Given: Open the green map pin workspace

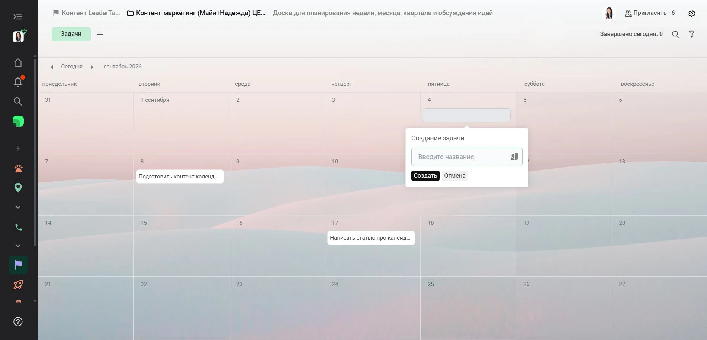Looking at the screenshot, I should coord(18,188).
